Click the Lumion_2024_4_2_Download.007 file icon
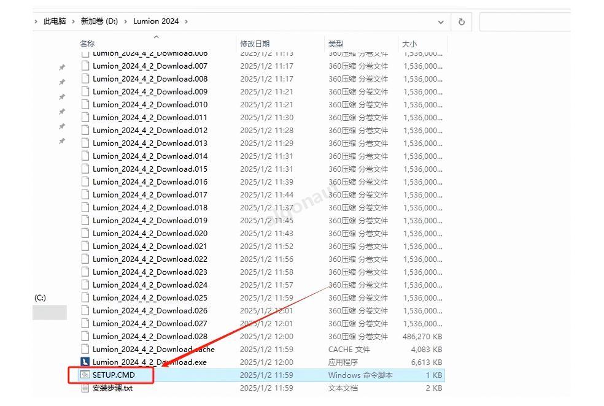604x406 pixels. coord(85,66)
